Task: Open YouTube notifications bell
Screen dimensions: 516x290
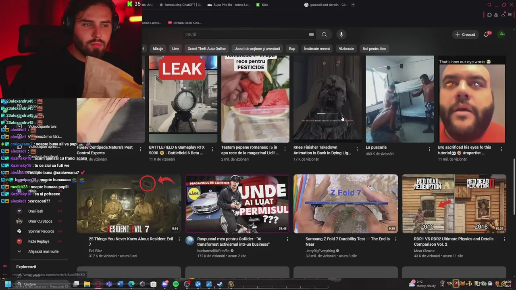Action: click(486, 35)
